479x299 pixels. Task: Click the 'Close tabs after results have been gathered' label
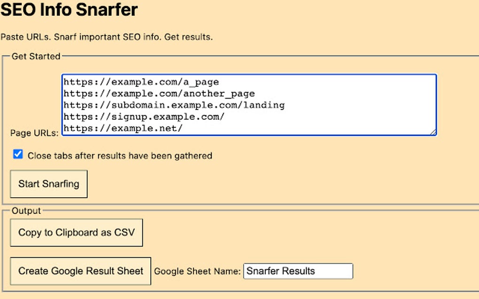(x=120, y=156)
